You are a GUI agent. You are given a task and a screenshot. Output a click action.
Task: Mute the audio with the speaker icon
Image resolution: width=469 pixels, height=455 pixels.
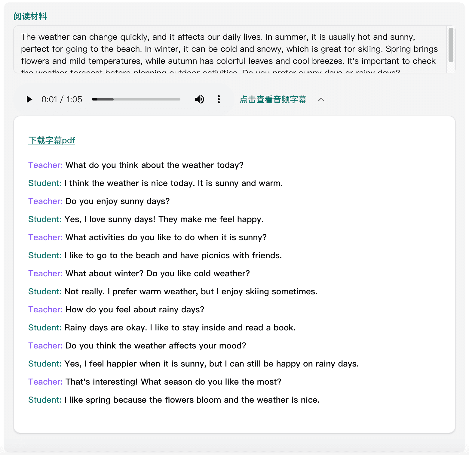[199, 99]
